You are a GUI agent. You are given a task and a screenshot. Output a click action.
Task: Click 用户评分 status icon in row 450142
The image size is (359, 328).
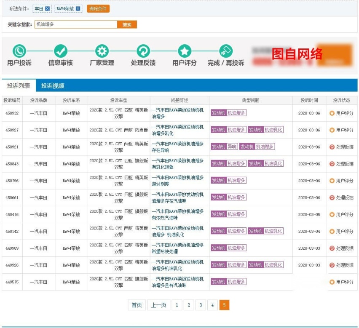tap(332, 232)
